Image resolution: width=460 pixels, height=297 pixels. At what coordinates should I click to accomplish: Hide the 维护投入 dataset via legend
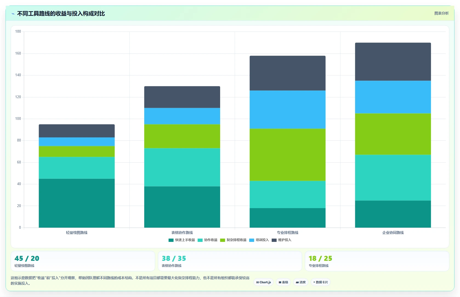pyautogui.click(x=282, y=240)
